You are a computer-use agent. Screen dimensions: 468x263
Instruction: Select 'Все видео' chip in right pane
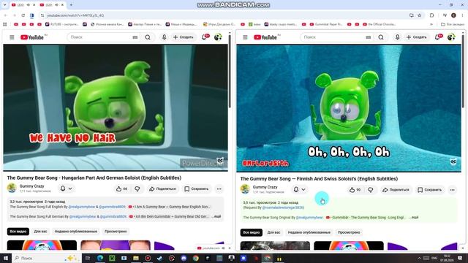click(x=252, y=232)
